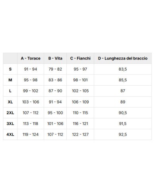Click the 122 - 127 Fianchi cell
This screenshot has height=192, width=155.
tap(80, 134)
